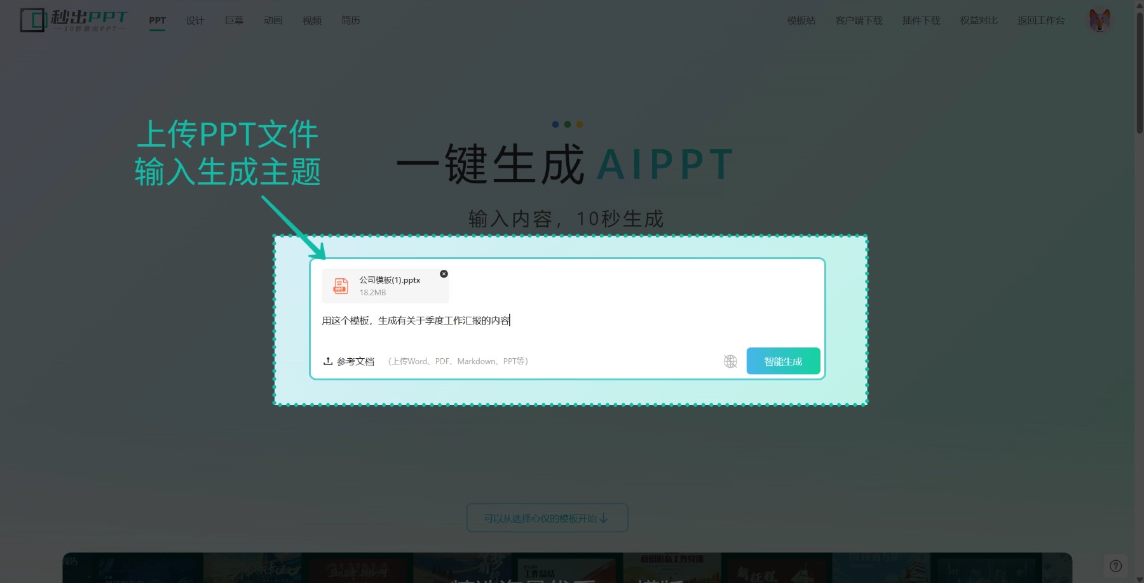Open 插件下载 link
1144x583 pixels.
[x=922, y=20]
